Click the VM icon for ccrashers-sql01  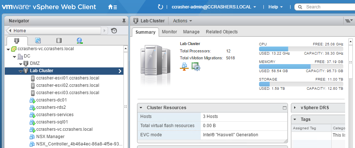point(32,122)
